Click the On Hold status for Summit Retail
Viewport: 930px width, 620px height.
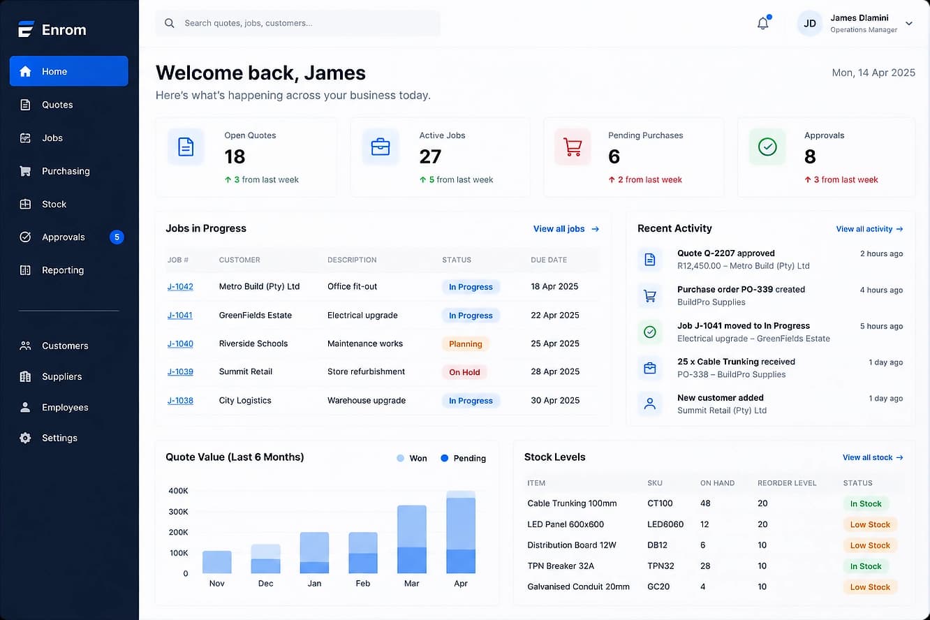click(464, 372)
